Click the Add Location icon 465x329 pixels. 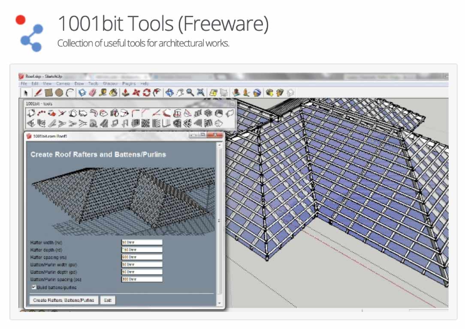point(213,93)
